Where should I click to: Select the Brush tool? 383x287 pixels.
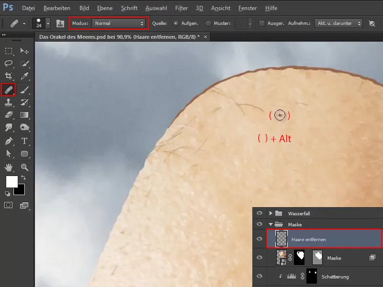point(24,90)
